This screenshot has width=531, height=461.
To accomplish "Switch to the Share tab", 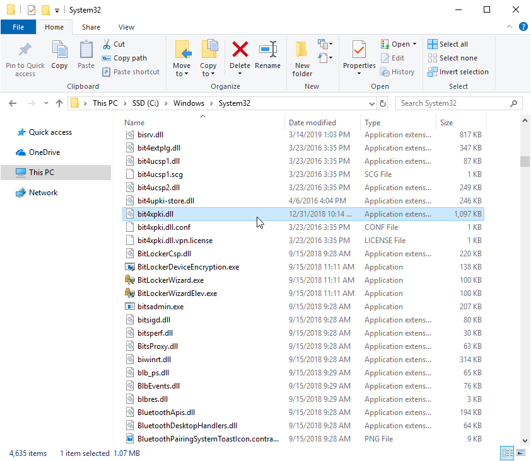I will coord(91,27).
